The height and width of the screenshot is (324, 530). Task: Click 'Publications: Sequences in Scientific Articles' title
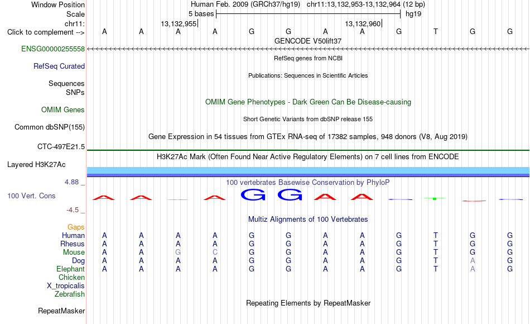308,75
